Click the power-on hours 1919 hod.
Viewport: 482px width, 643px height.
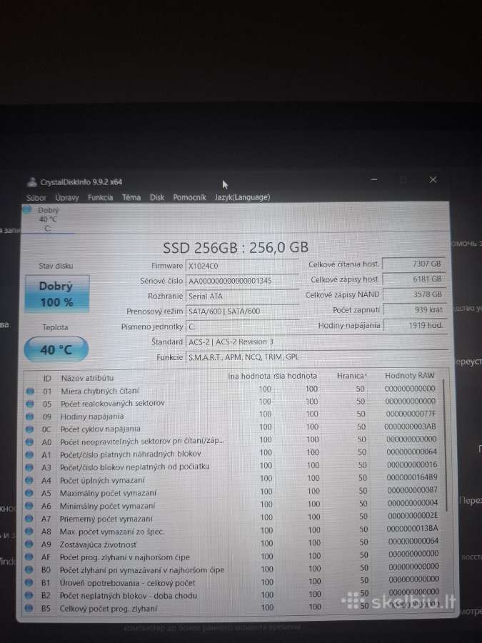[x=415, y=325]
